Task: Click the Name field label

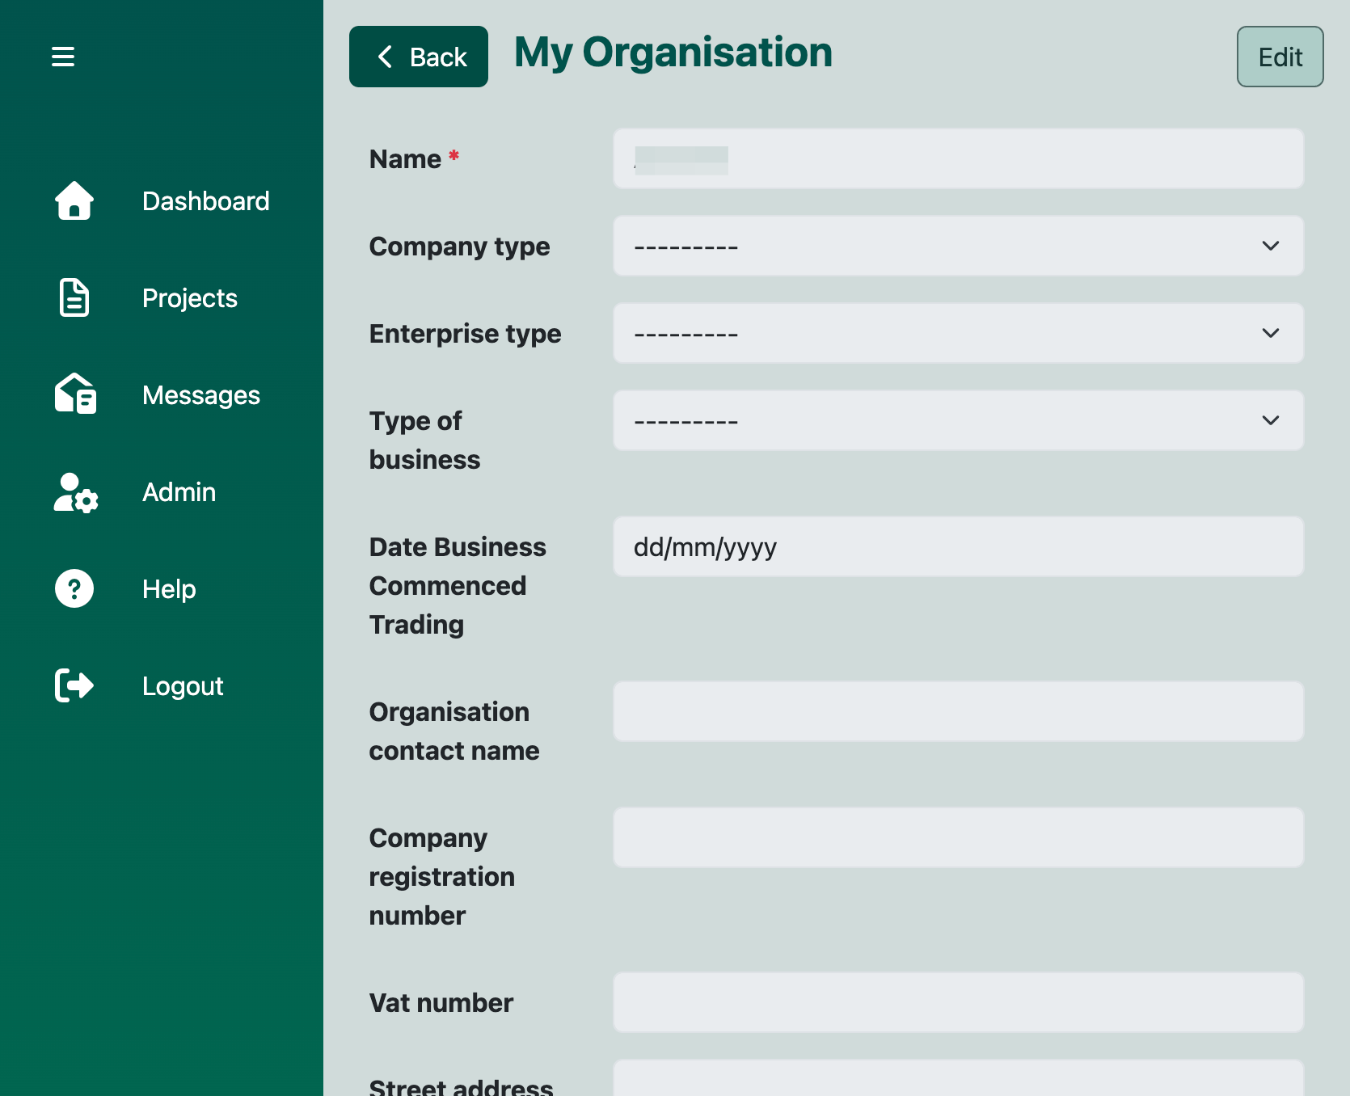Action: click(415, 159)
